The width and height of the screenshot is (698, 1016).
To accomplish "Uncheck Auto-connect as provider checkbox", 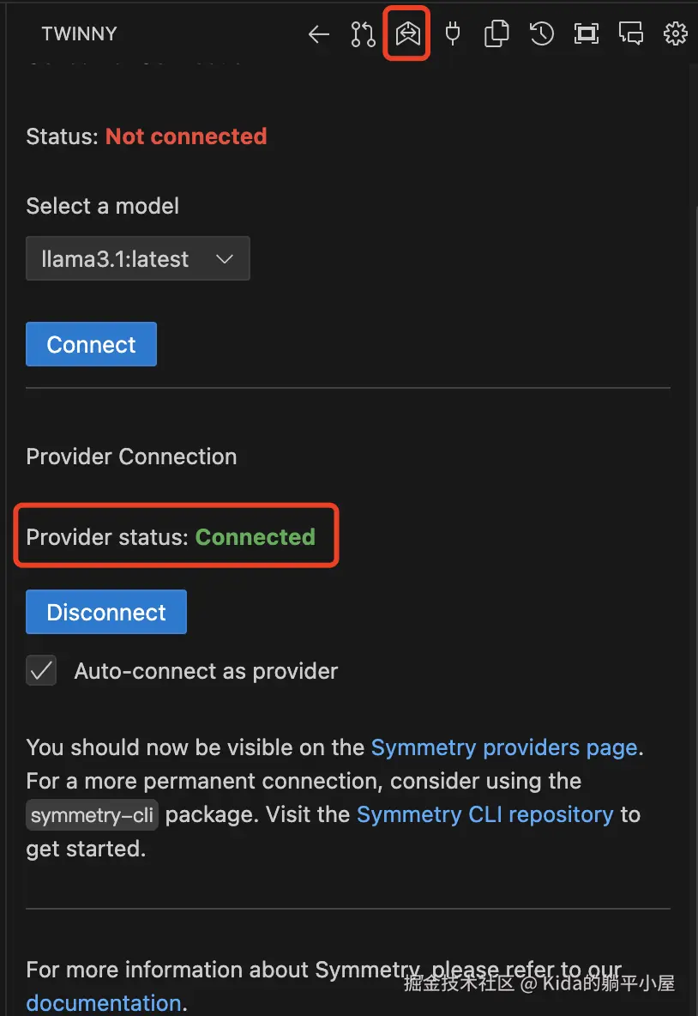I will (x=41, y=671).
